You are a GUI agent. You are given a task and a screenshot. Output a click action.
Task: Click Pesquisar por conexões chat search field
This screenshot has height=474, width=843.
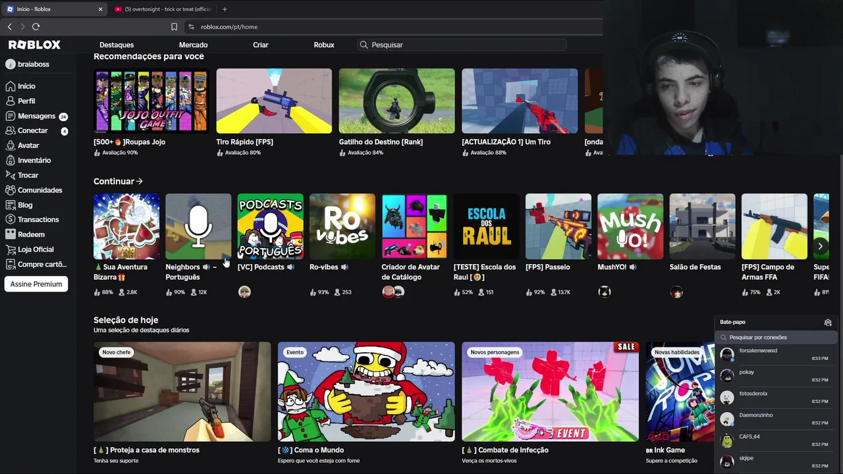(776, 337)
